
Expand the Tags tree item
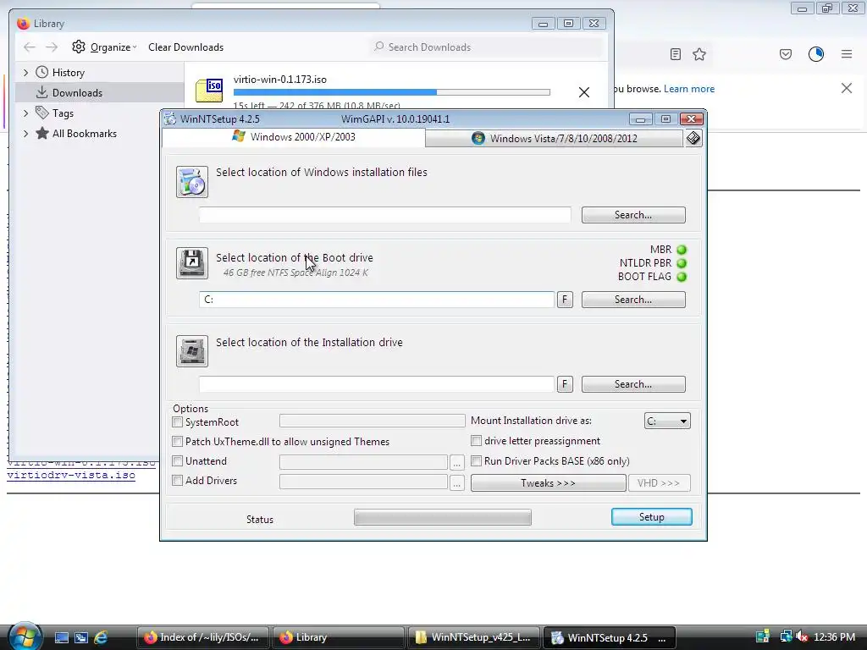tap(25, 113)
